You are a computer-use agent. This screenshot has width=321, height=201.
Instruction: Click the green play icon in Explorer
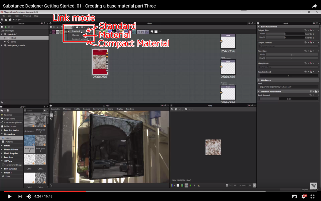click(x=6, y=27)
